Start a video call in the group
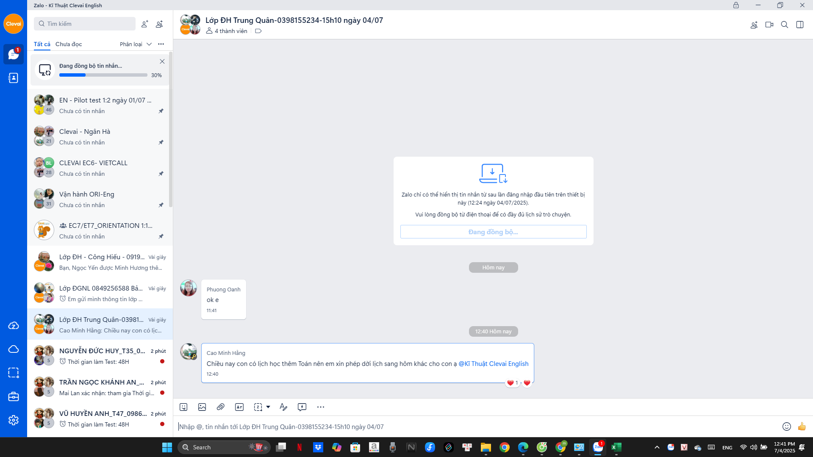 pos(769,25)
